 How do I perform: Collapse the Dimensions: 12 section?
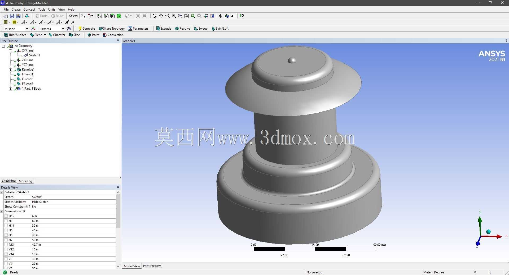click(x=2, y=211)
